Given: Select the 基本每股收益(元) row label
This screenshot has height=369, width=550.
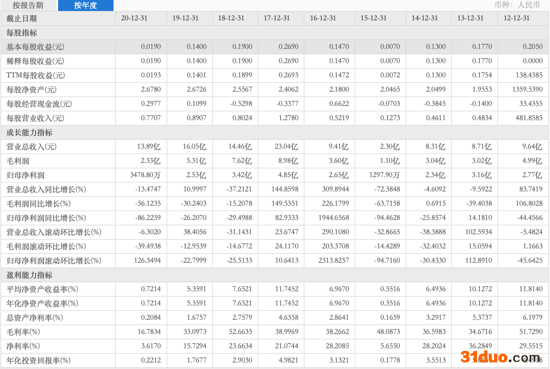Looking at the screenshot, I should [35, 47].
